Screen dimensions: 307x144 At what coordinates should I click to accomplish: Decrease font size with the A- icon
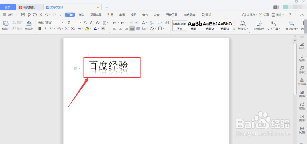[x=91, y=22]
